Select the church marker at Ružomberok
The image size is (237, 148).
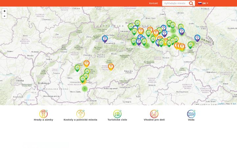pos(105,39)
